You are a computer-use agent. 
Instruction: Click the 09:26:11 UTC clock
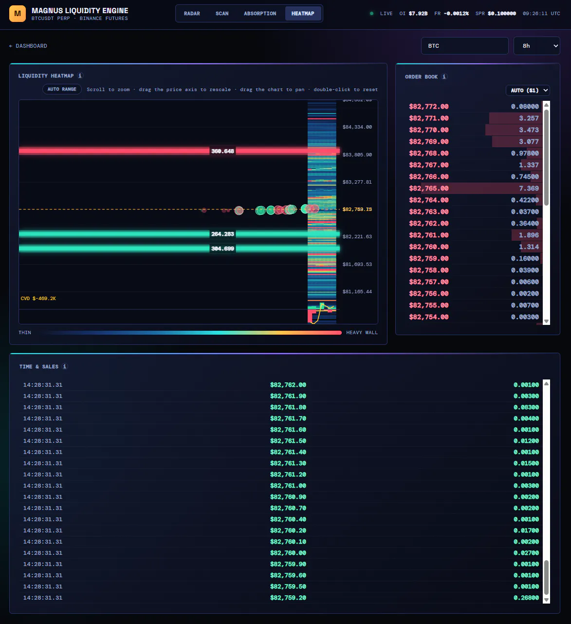541,14
